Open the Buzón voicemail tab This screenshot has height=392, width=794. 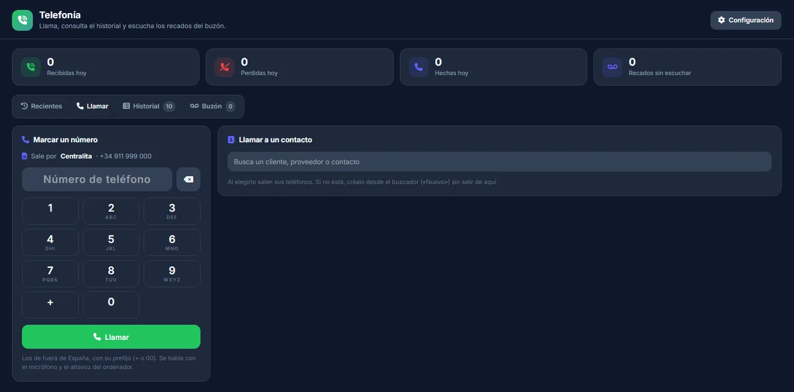pyautogui.click(x=212, y=106)
